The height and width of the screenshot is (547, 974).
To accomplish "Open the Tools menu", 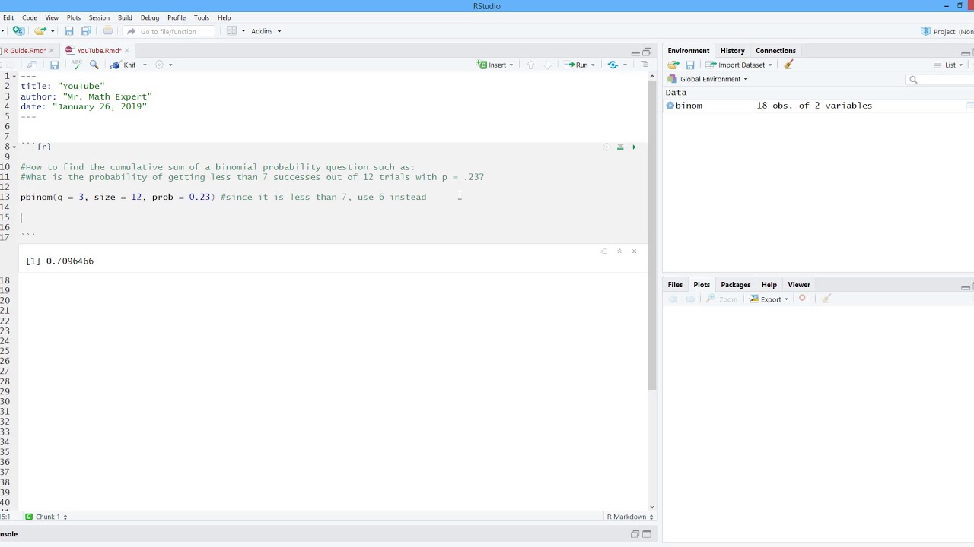I will 202,17.
